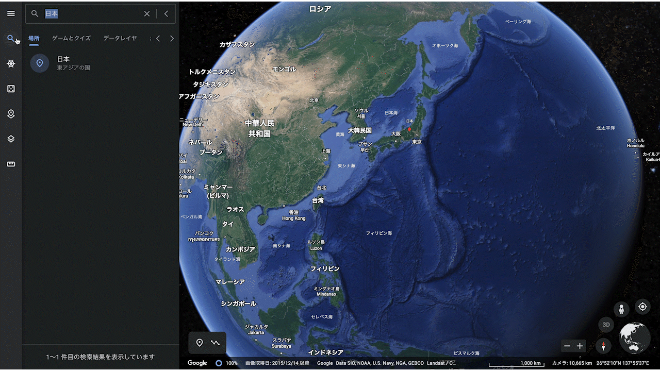
Task: Click the シンガポール label
Action: [x=238, y=303]
